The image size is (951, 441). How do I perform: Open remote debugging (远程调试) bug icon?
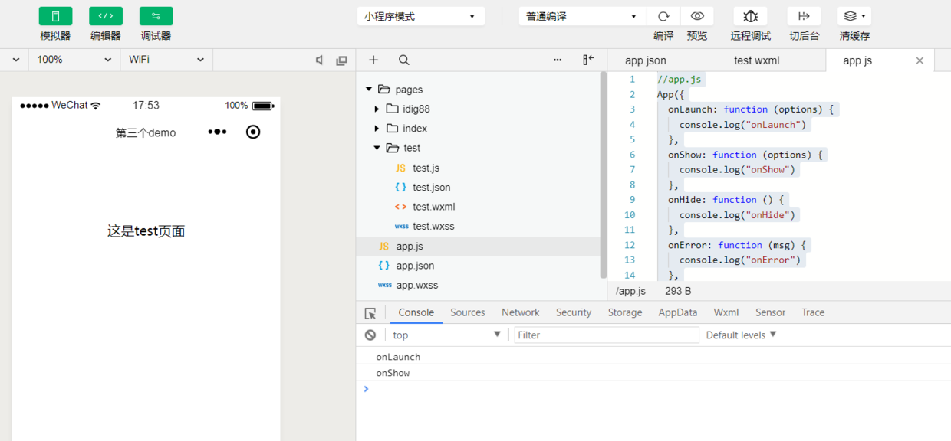tap(750, 16)
